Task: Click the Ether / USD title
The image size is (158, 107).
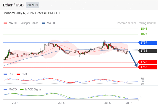Action: click(x=13, y=5)
